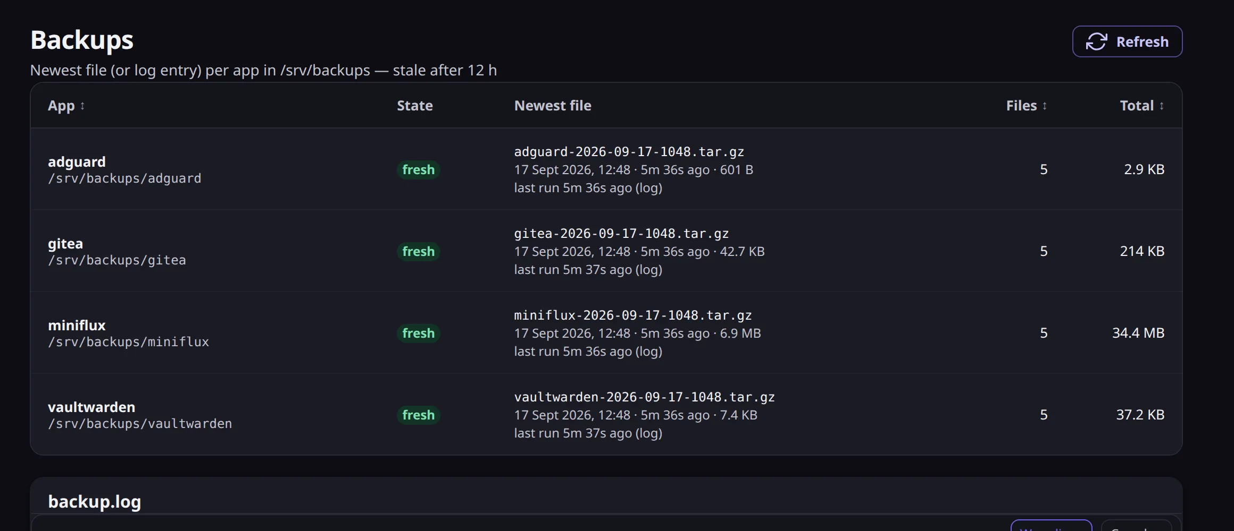
Task: Select file adguard-2026-09-17-1048.tar.gz
Action: (629, 152)
